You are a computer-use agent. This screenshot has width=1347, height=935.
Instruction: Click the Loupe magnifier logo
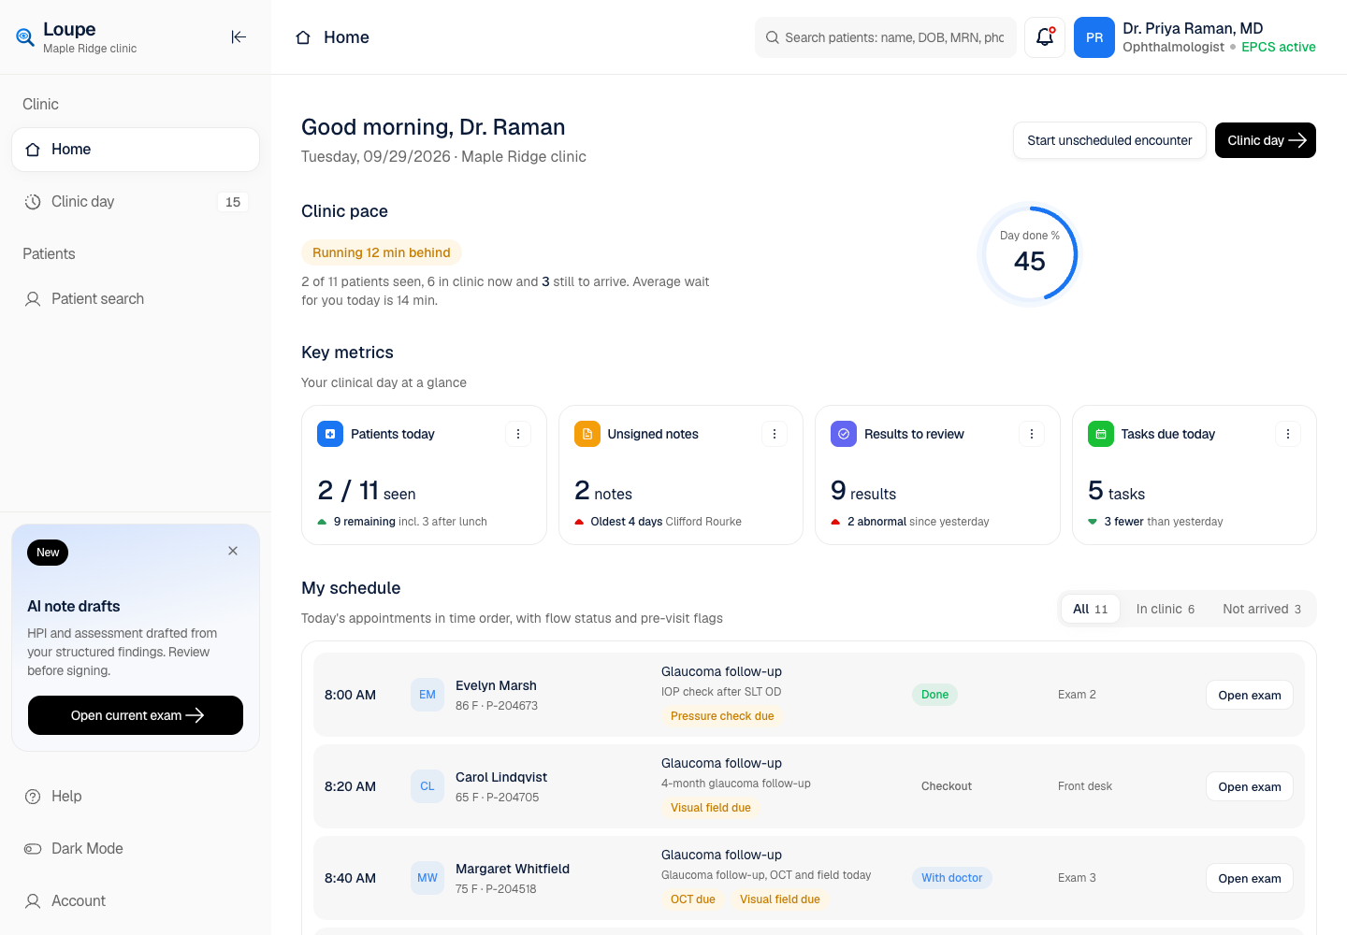pyautogui.click(x=25, y=37)
